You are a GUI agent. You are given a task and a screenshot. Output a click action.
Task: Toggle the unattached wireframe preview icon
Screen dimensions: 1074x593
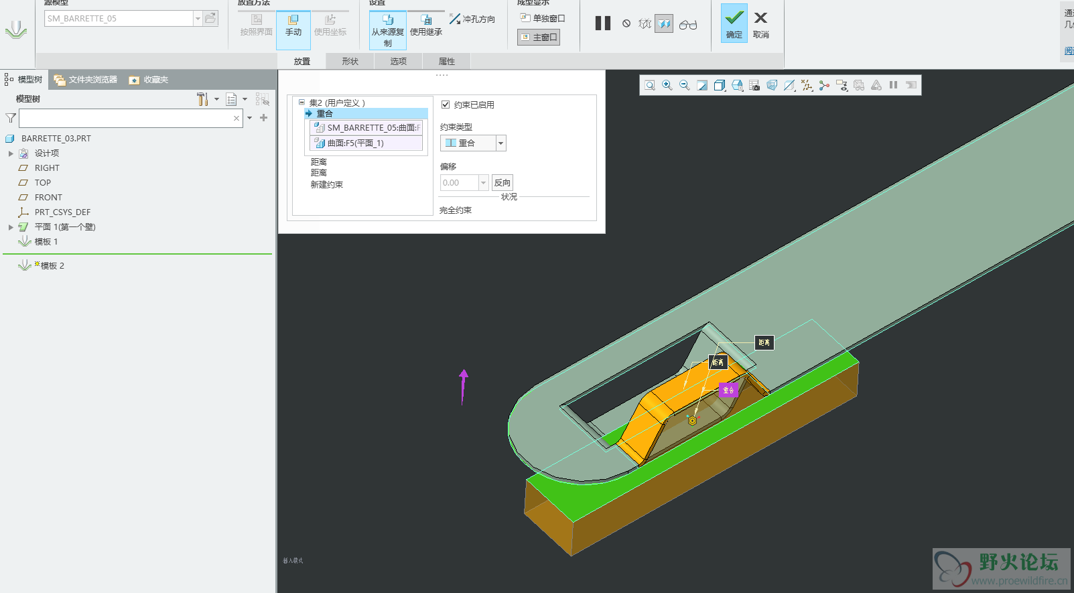645,24
